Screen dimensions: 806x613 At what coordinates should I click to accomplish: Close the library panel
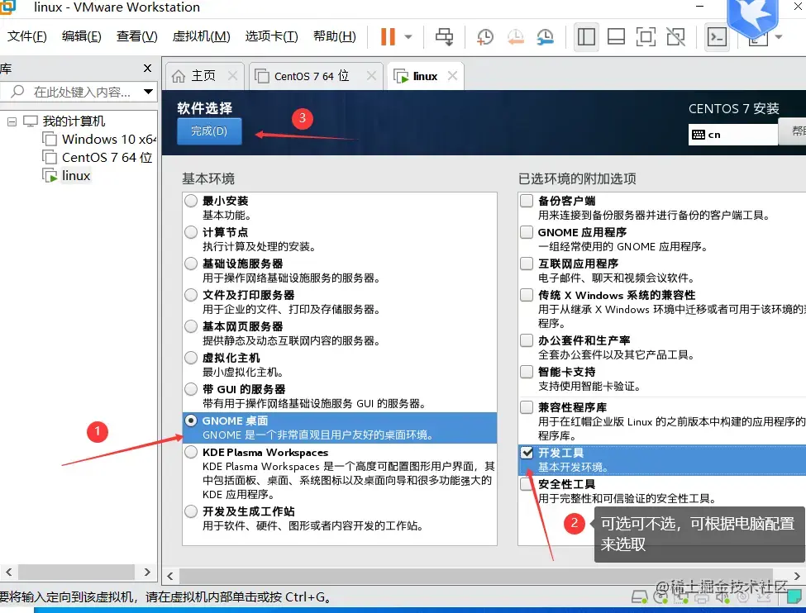click(147, 68)
